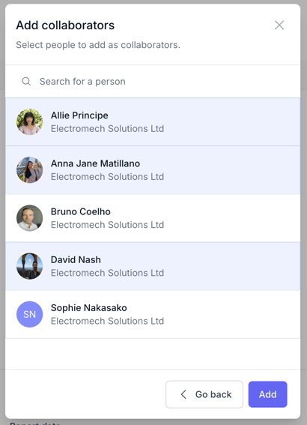The height and width of the screenshot is (425, 307).
Task: Confirm with the Add button
Action: tap(268, 394)
